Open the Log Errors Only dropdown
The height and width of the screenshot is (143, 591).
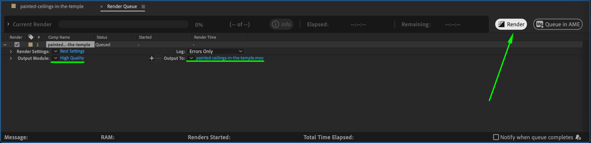pyautogui.click(x=216, y=51)
